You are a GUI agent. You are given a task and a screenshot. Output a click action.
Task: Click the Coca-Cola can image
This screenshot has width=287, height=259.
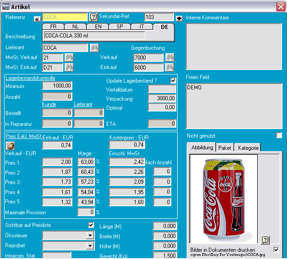(224, 199)
